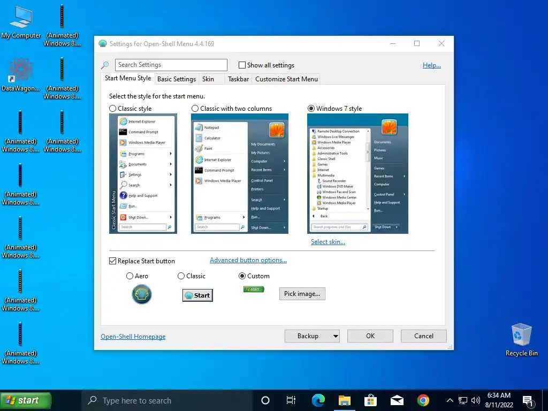
Task: Click the Classic Start button image
Action: pyautogui.click(x=197, y=295)
